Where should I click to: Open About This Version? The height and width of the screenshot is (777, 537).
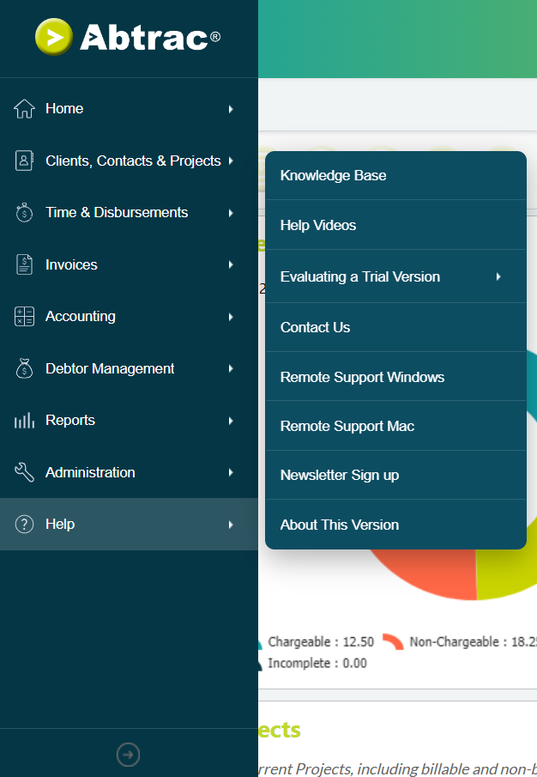pos(395,525)
